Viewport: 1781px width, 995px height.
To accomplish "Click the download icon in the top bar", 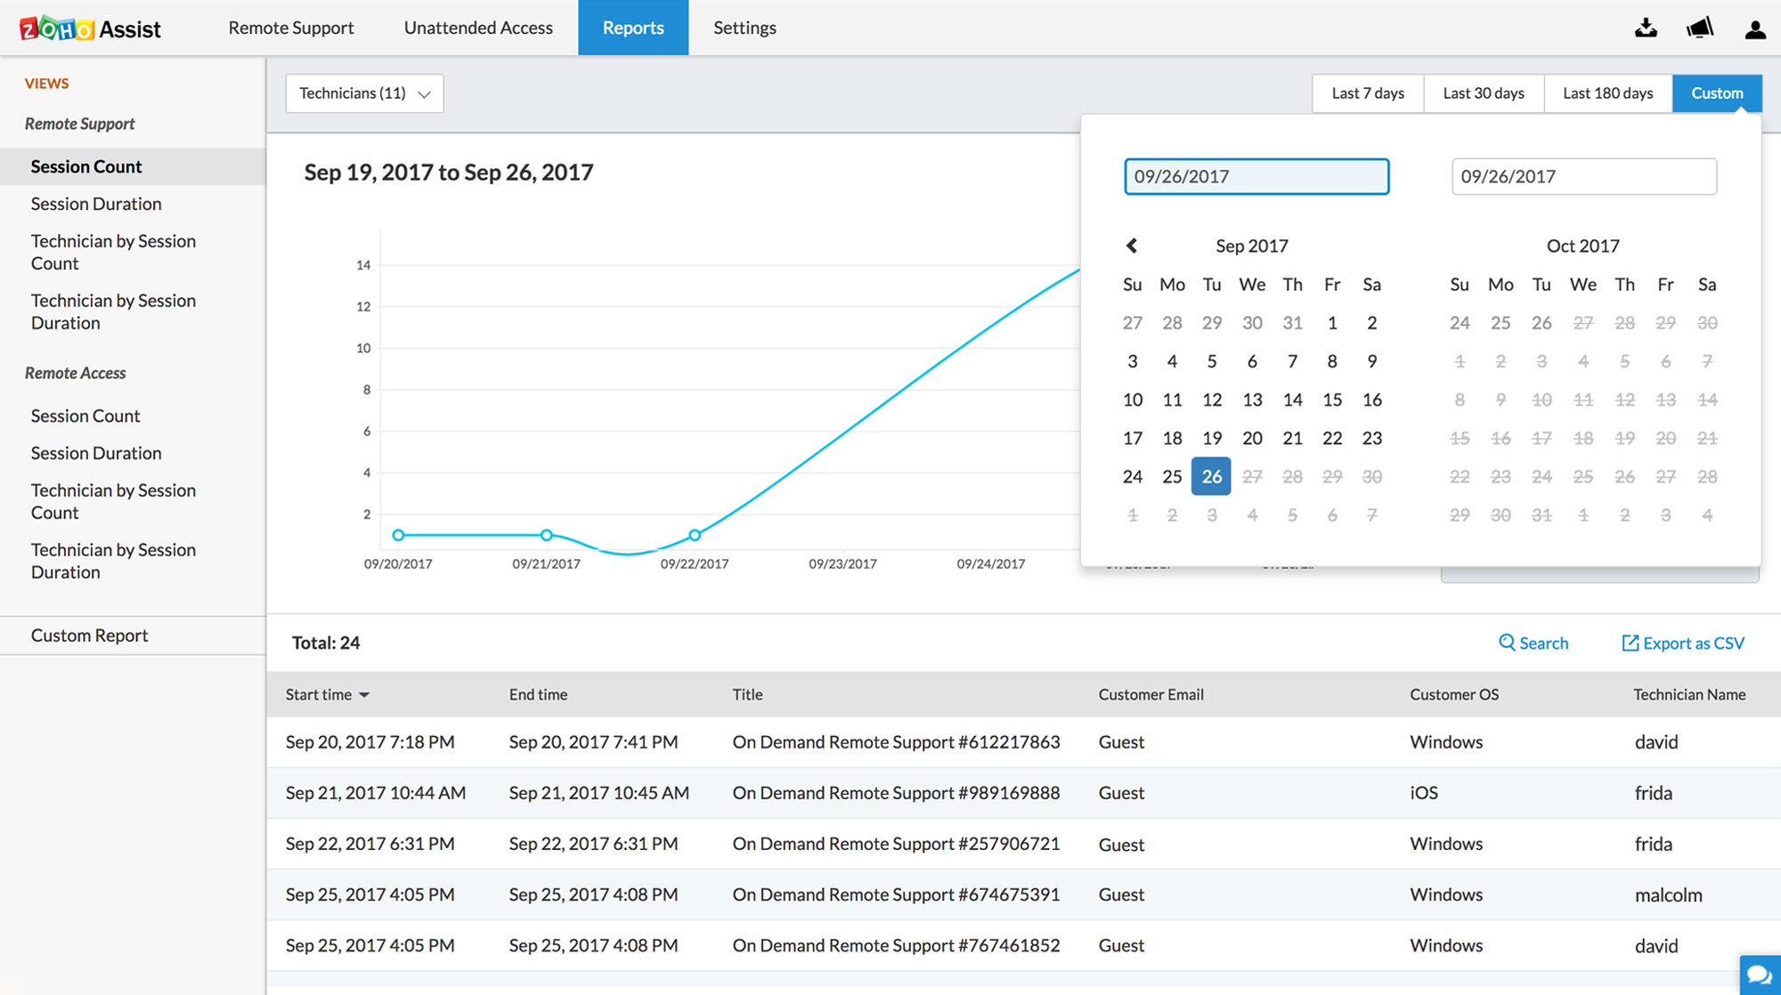I will (x=1646, y=28).
